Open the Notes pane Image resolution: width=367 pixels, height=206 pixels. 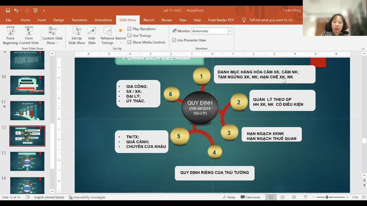(x=229, y=197)
